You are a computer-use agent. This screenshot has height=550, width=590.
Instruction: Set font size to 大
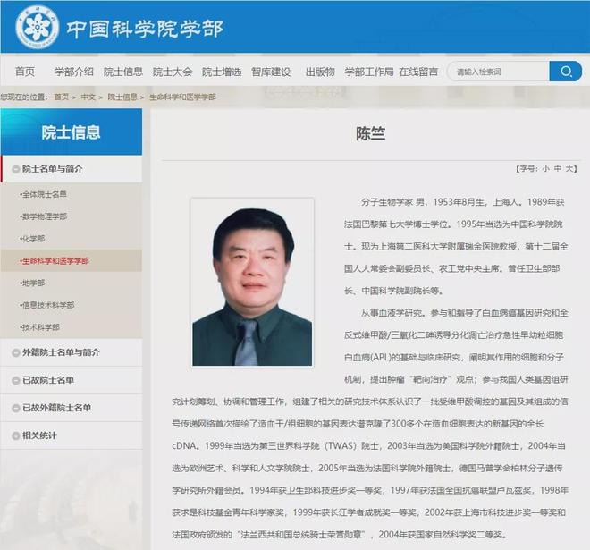[x=569, y=169]
